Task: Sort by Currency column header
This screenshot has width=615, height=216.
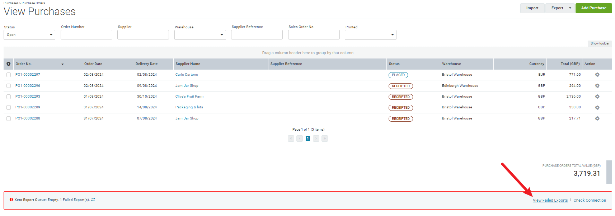Action: (520, 64)
